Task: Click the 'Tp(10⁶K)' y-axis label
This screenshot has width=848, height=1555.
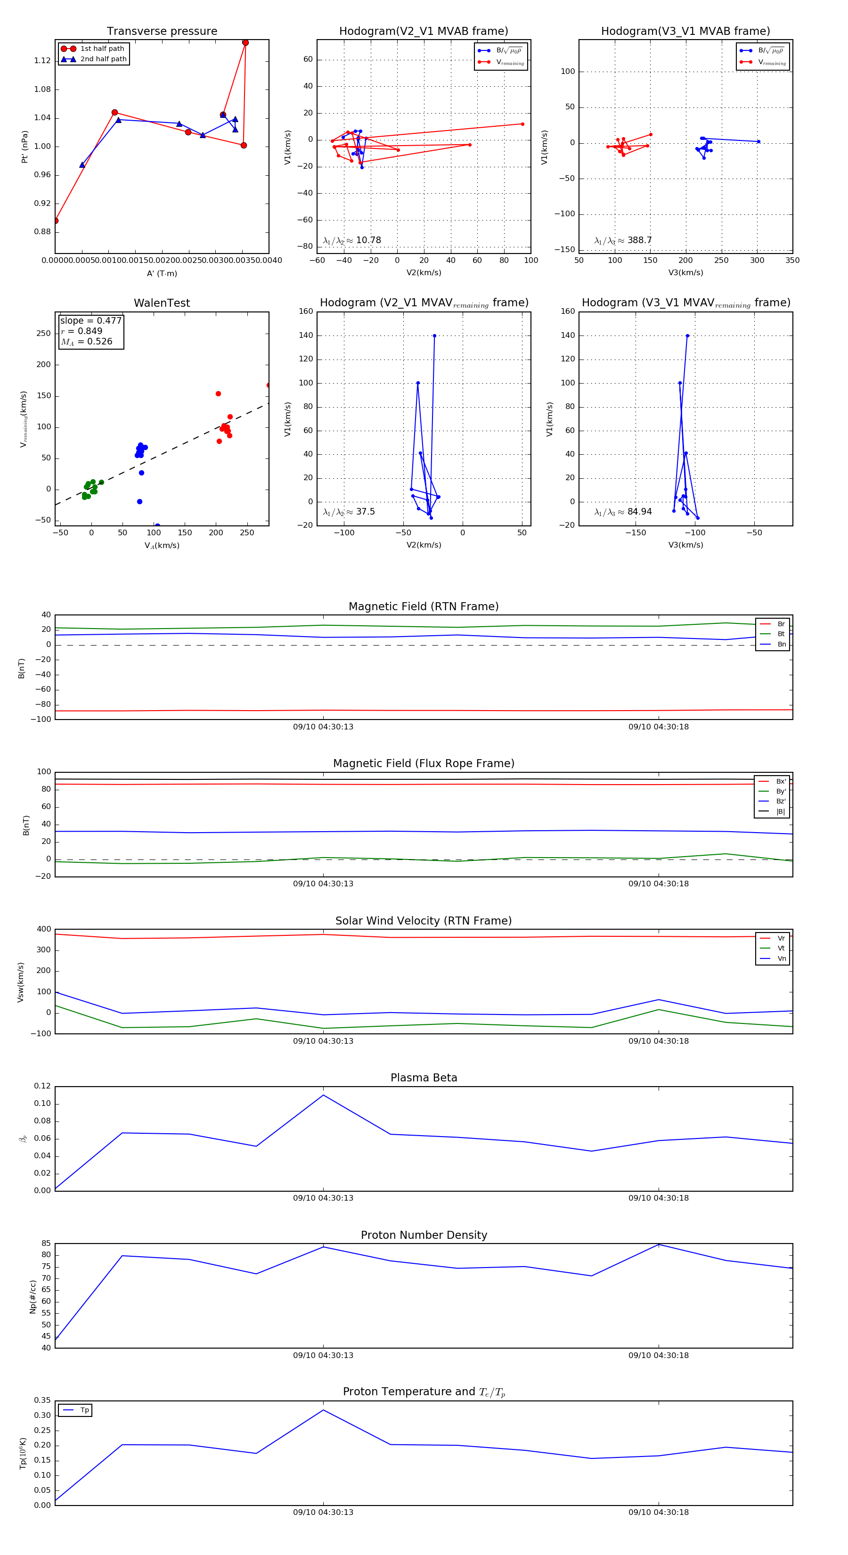Action: pos(23,1454)
